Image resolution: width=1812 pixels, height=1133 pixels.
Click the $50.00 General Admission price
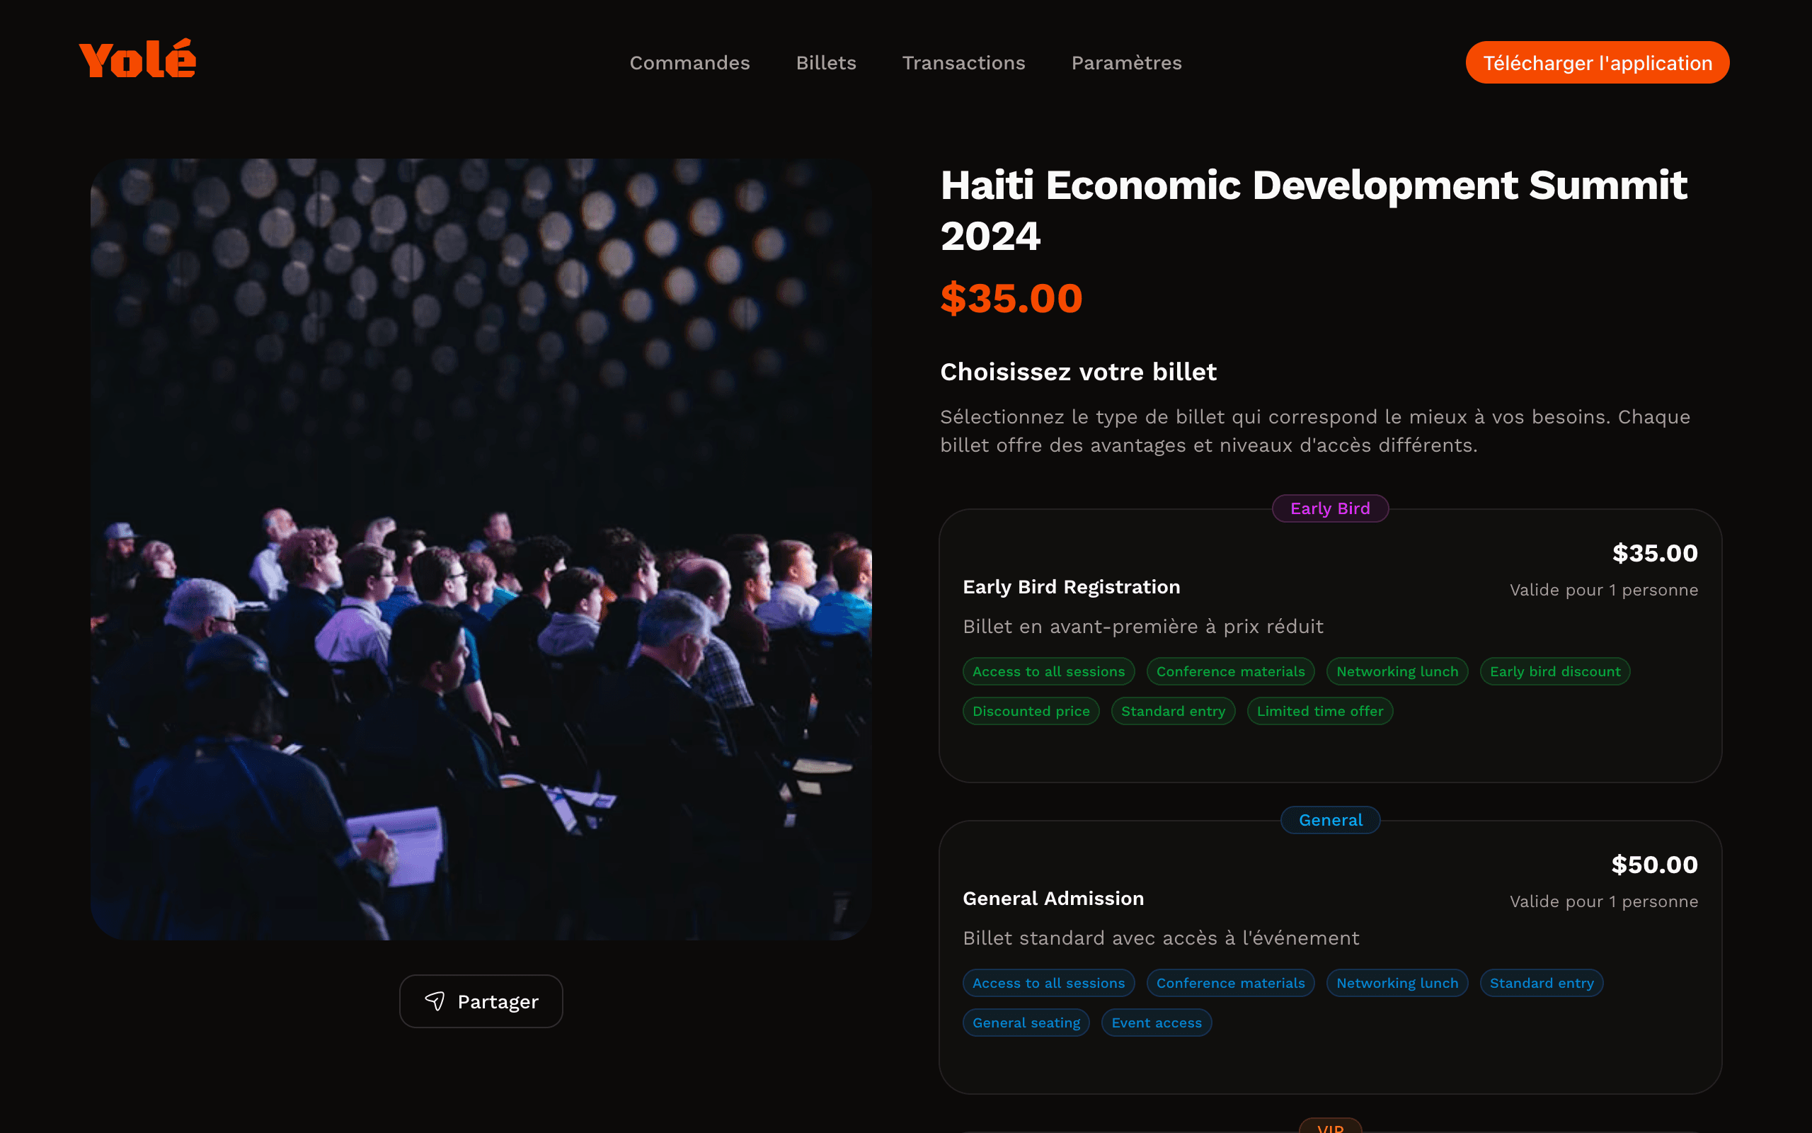pyautogui.click(x=1653, y=865)
